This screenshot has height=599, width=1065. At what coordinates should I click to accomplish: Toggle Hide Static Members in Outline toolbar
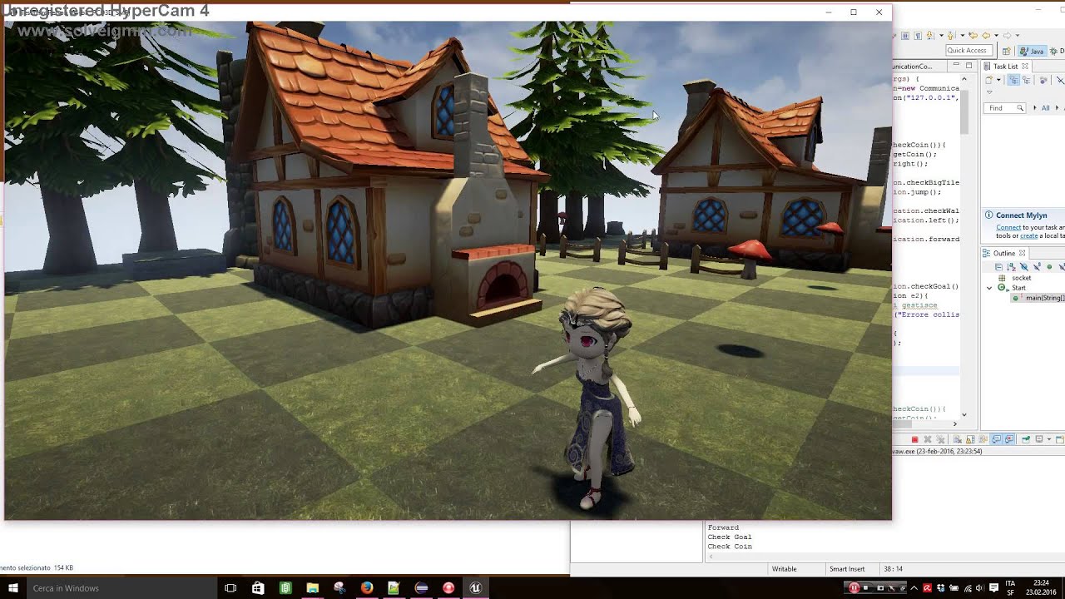1037,267
